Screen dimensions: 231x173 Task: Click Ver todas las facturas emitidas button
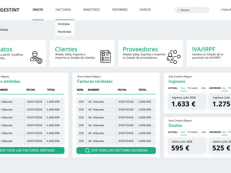[x=32, y=150]
